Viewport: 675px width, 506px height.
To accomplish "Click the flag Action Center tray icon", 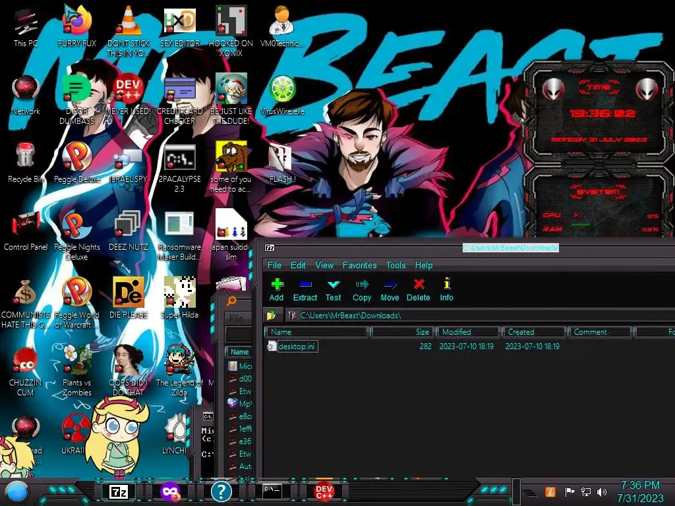I will coord(570,492).
